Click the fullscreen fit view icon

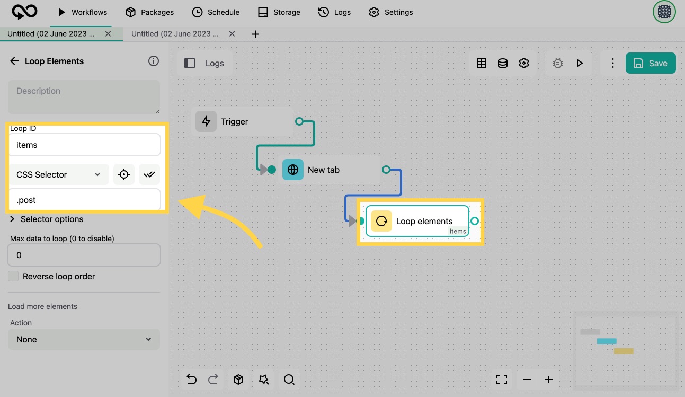[501, 380]
